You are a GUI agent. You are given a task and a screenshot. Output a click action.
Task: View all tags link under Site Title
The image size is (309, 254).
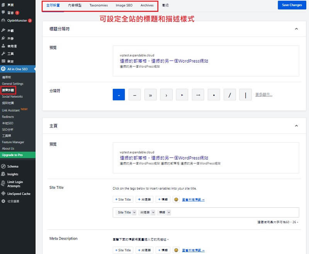(x=193, y=200)
